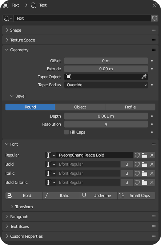Click the Extrude value slider
This screenshot has height=245, width=161.
(x=106, y=69)
